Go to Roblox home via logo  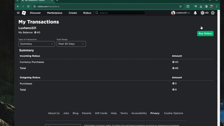(x=24, y=13)
